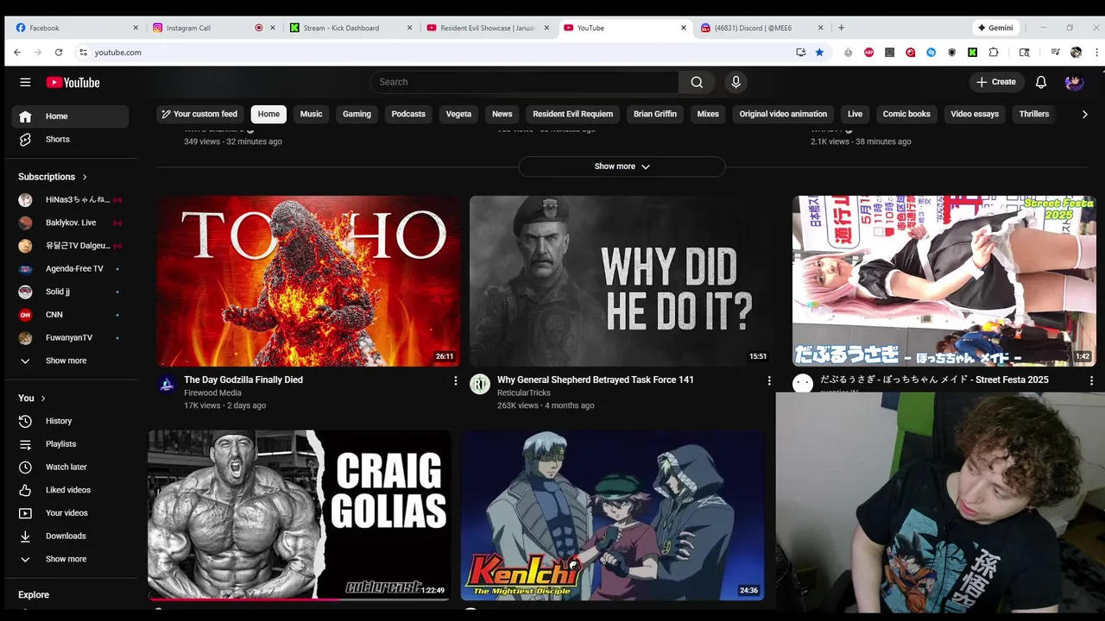Expand Show more under the You section
Screen dimensions: 1105x621
tap(69, 559)
